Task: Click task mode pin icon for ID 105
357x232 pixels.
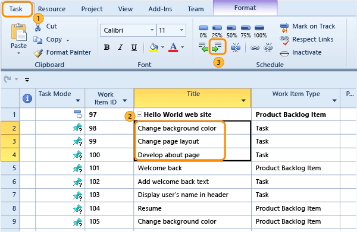Action: (x=77, y=222)
